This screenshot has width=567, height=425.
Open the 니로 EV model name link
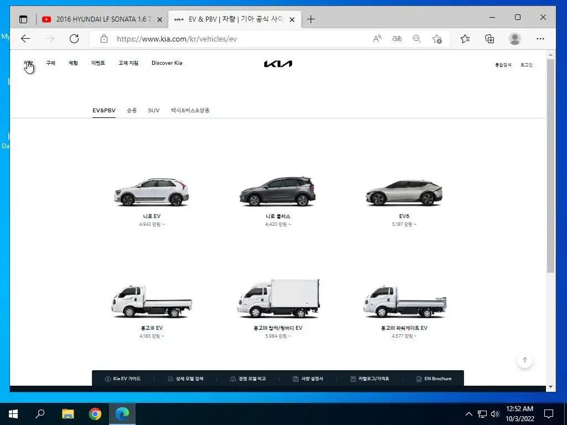point(152,216)
